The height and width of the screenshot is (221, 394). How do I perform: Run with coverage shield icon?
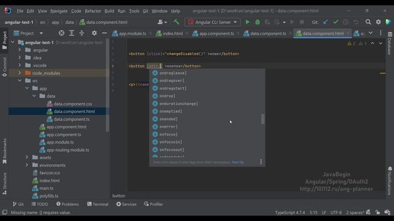267,22
